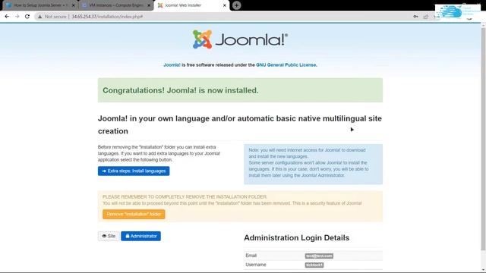This screenshot has width=486, height=273.
Task: Reload the page with the refresh icon
Action: coord(27,17)
